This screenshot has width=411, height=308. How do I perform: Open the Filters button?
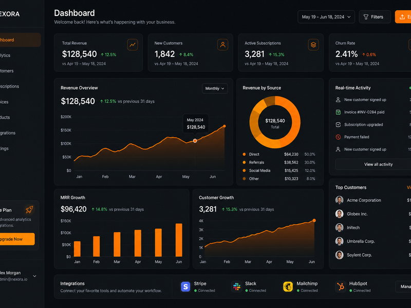click(375, 17)
